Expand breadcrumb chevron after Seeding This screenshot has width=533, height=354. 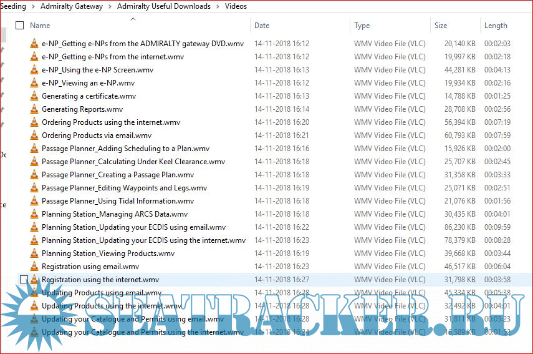tap(34, 6)
